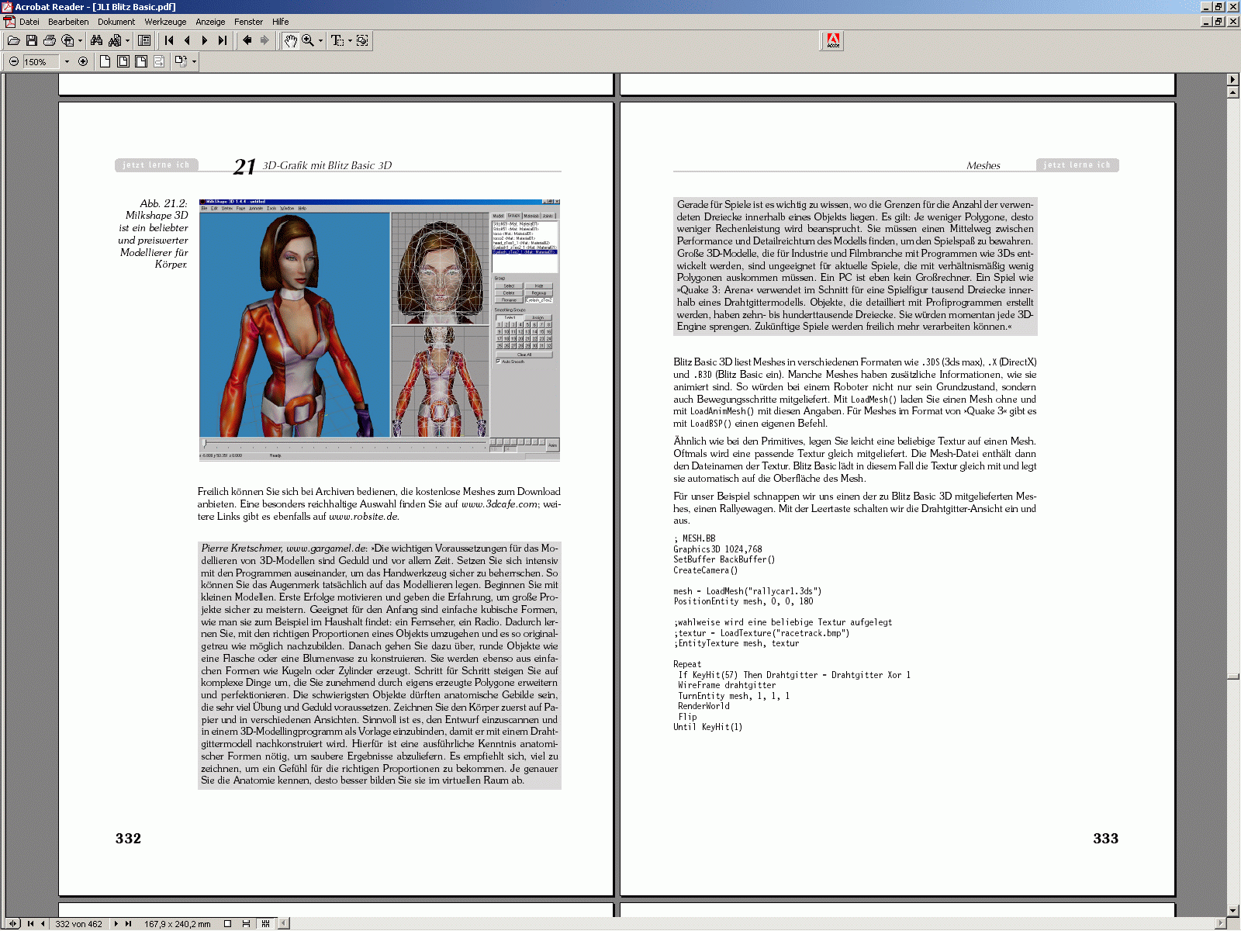Open Find with the binoculars icon
Image resolution: width=1241 pixels, height=931 pixels.
pyautogui.click(x=97, y=40)
